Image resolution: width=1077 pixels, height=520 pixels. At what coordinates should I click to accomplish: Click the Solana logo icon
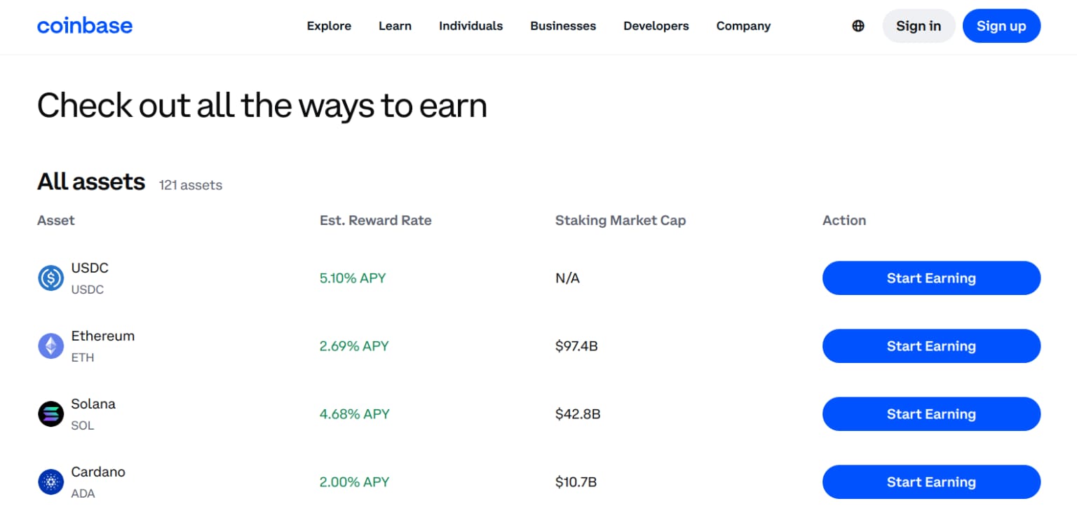[x=50, y=414]
